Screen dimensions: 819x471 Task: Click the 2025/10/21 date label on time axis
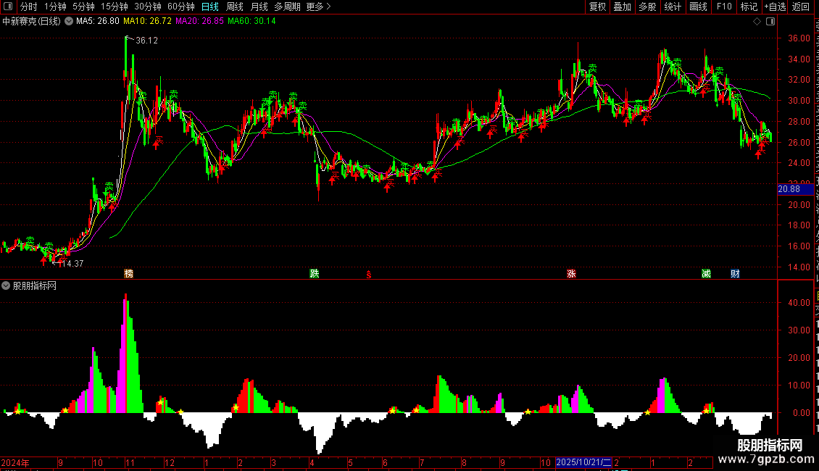[583, 462]
